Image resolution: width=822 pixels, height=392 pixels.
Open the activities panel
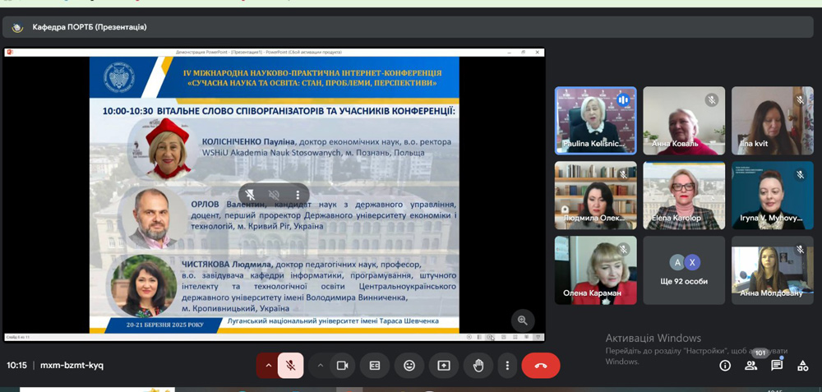803,366
